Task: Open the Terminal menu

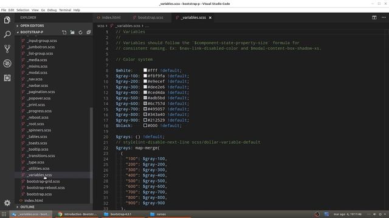Action: 65,10
